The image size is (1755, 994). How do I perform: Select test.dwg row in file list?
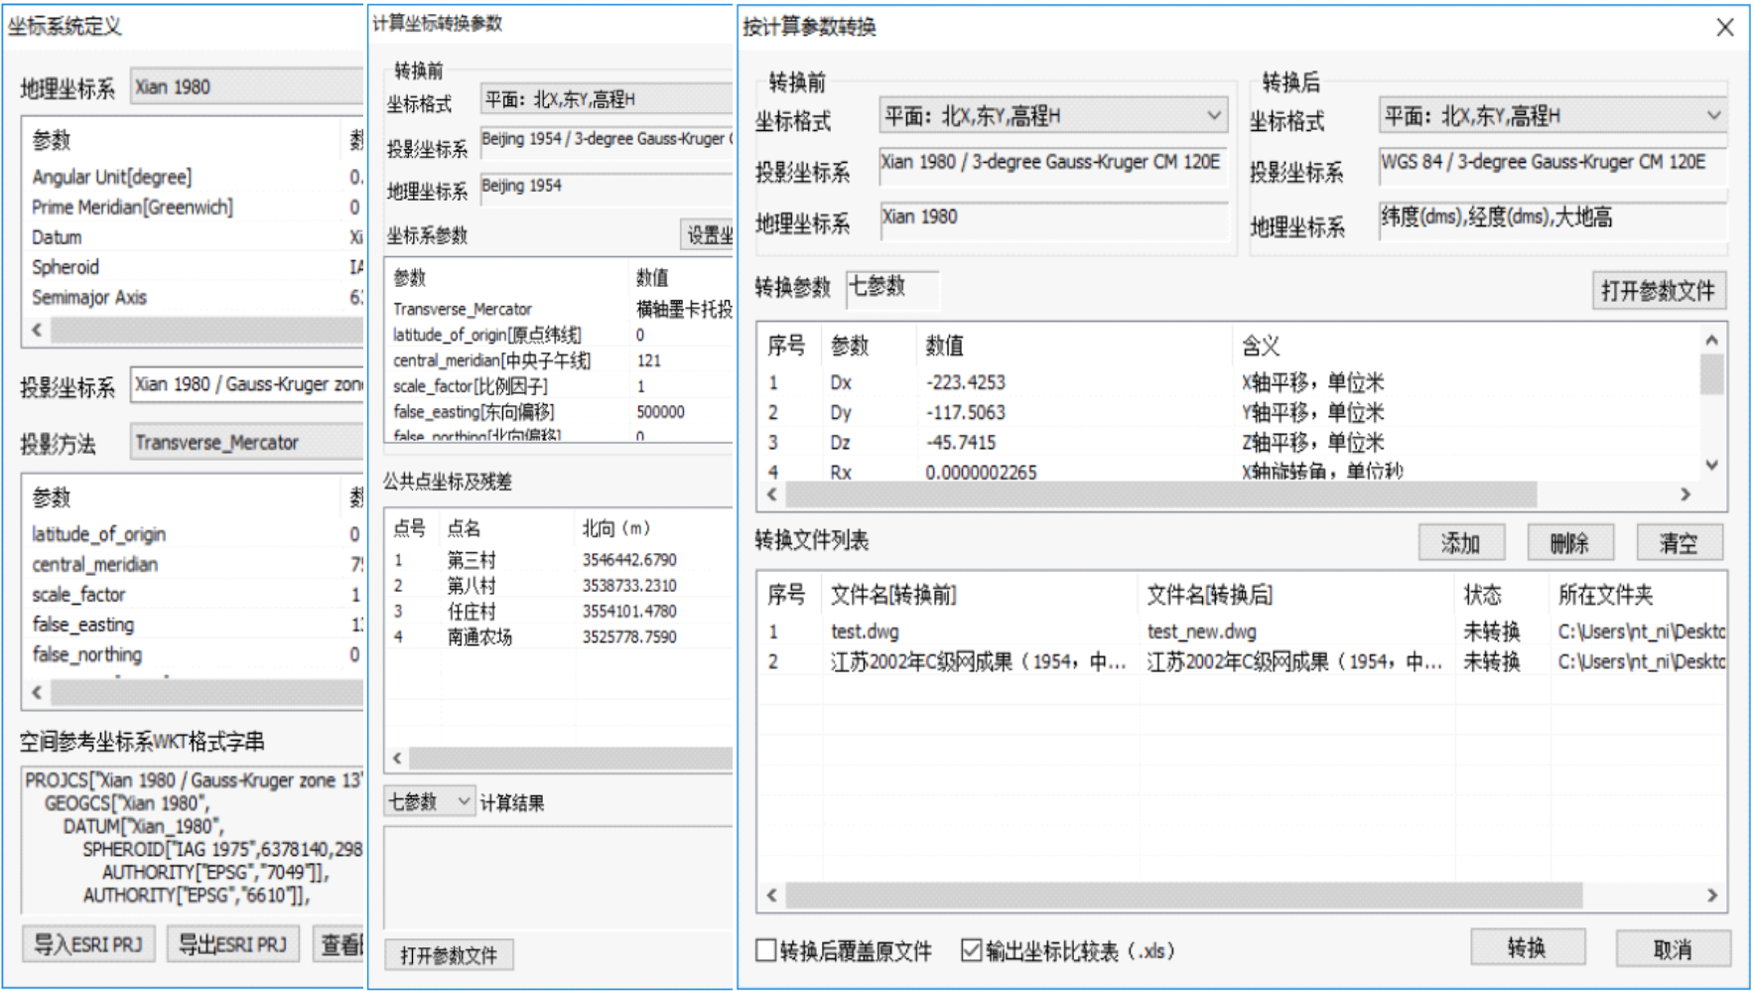(865, 632)
